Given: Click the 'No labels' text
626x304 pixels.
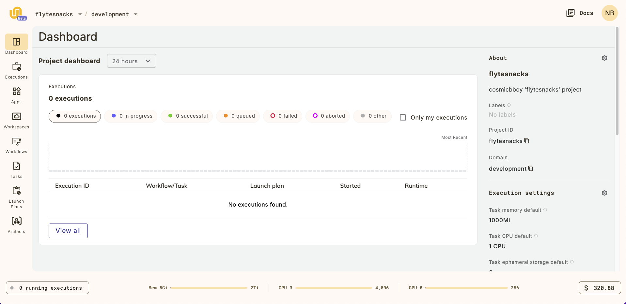Looking at the screenshot, I should [502, 115].
